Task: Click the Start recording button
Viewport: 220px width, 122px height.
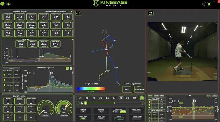Action: click(123, 112)
